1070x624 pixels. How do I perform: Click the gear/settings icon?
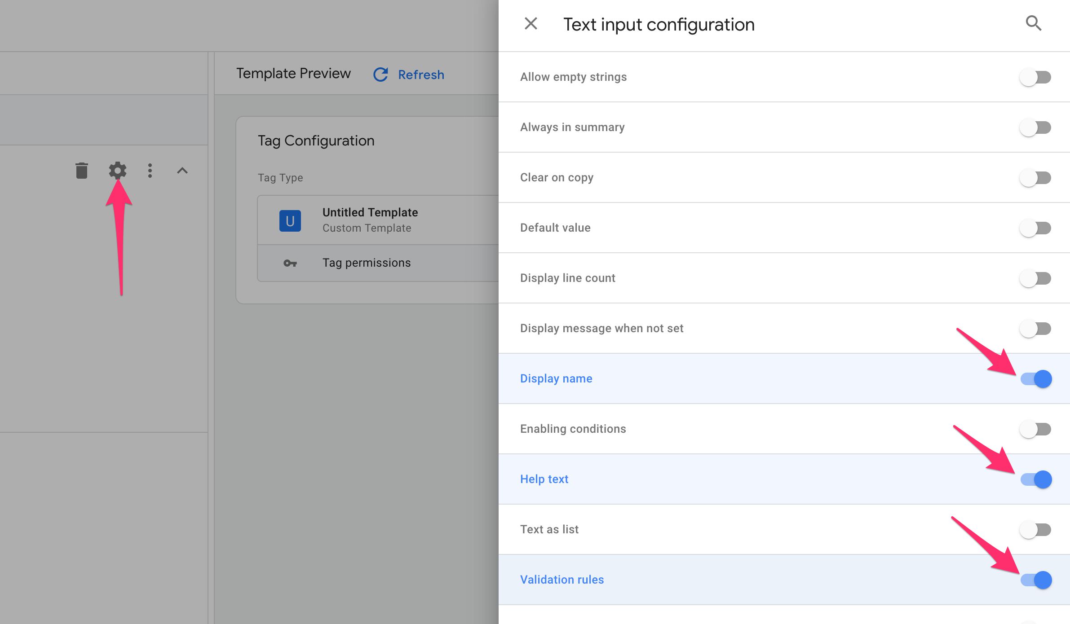click(117, 169)
